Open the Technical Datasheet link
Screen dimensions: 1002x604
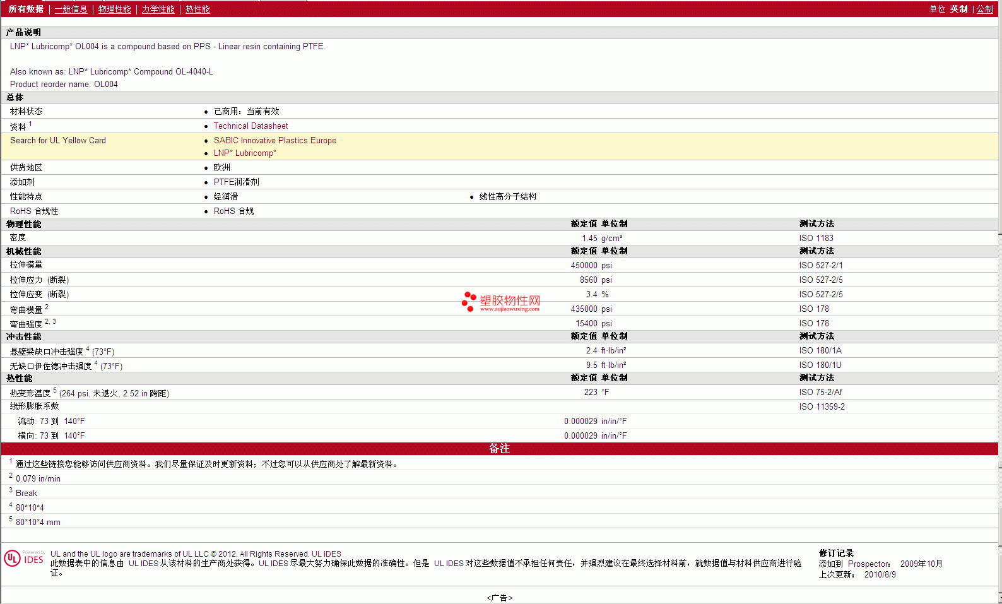coord(250,126)
